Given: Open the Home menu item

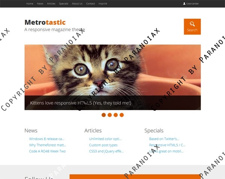Looking at the screenshot, I should (30, 4).
